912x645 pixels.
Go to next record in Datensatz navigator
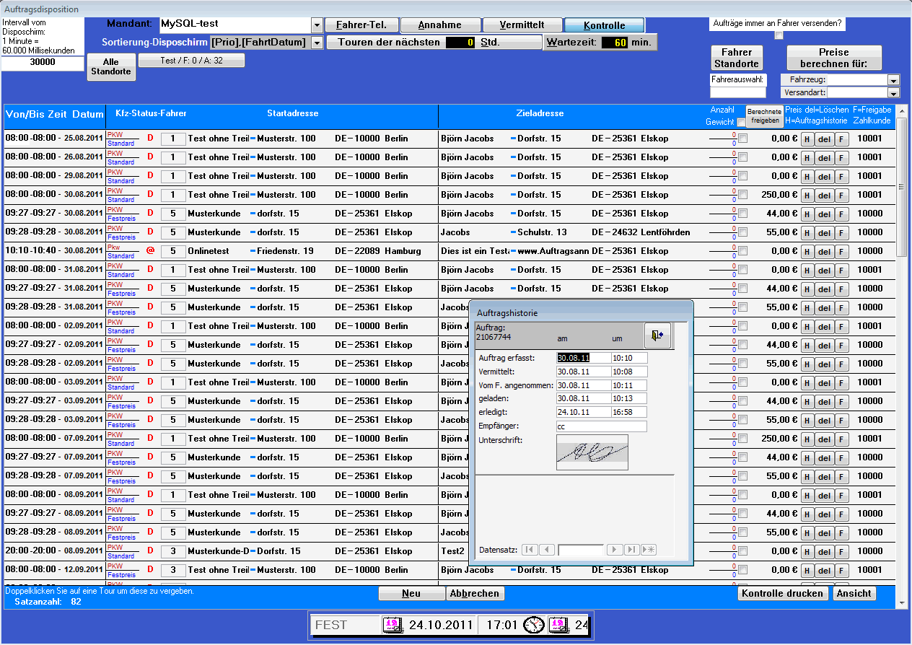click(x=615, y=550)
